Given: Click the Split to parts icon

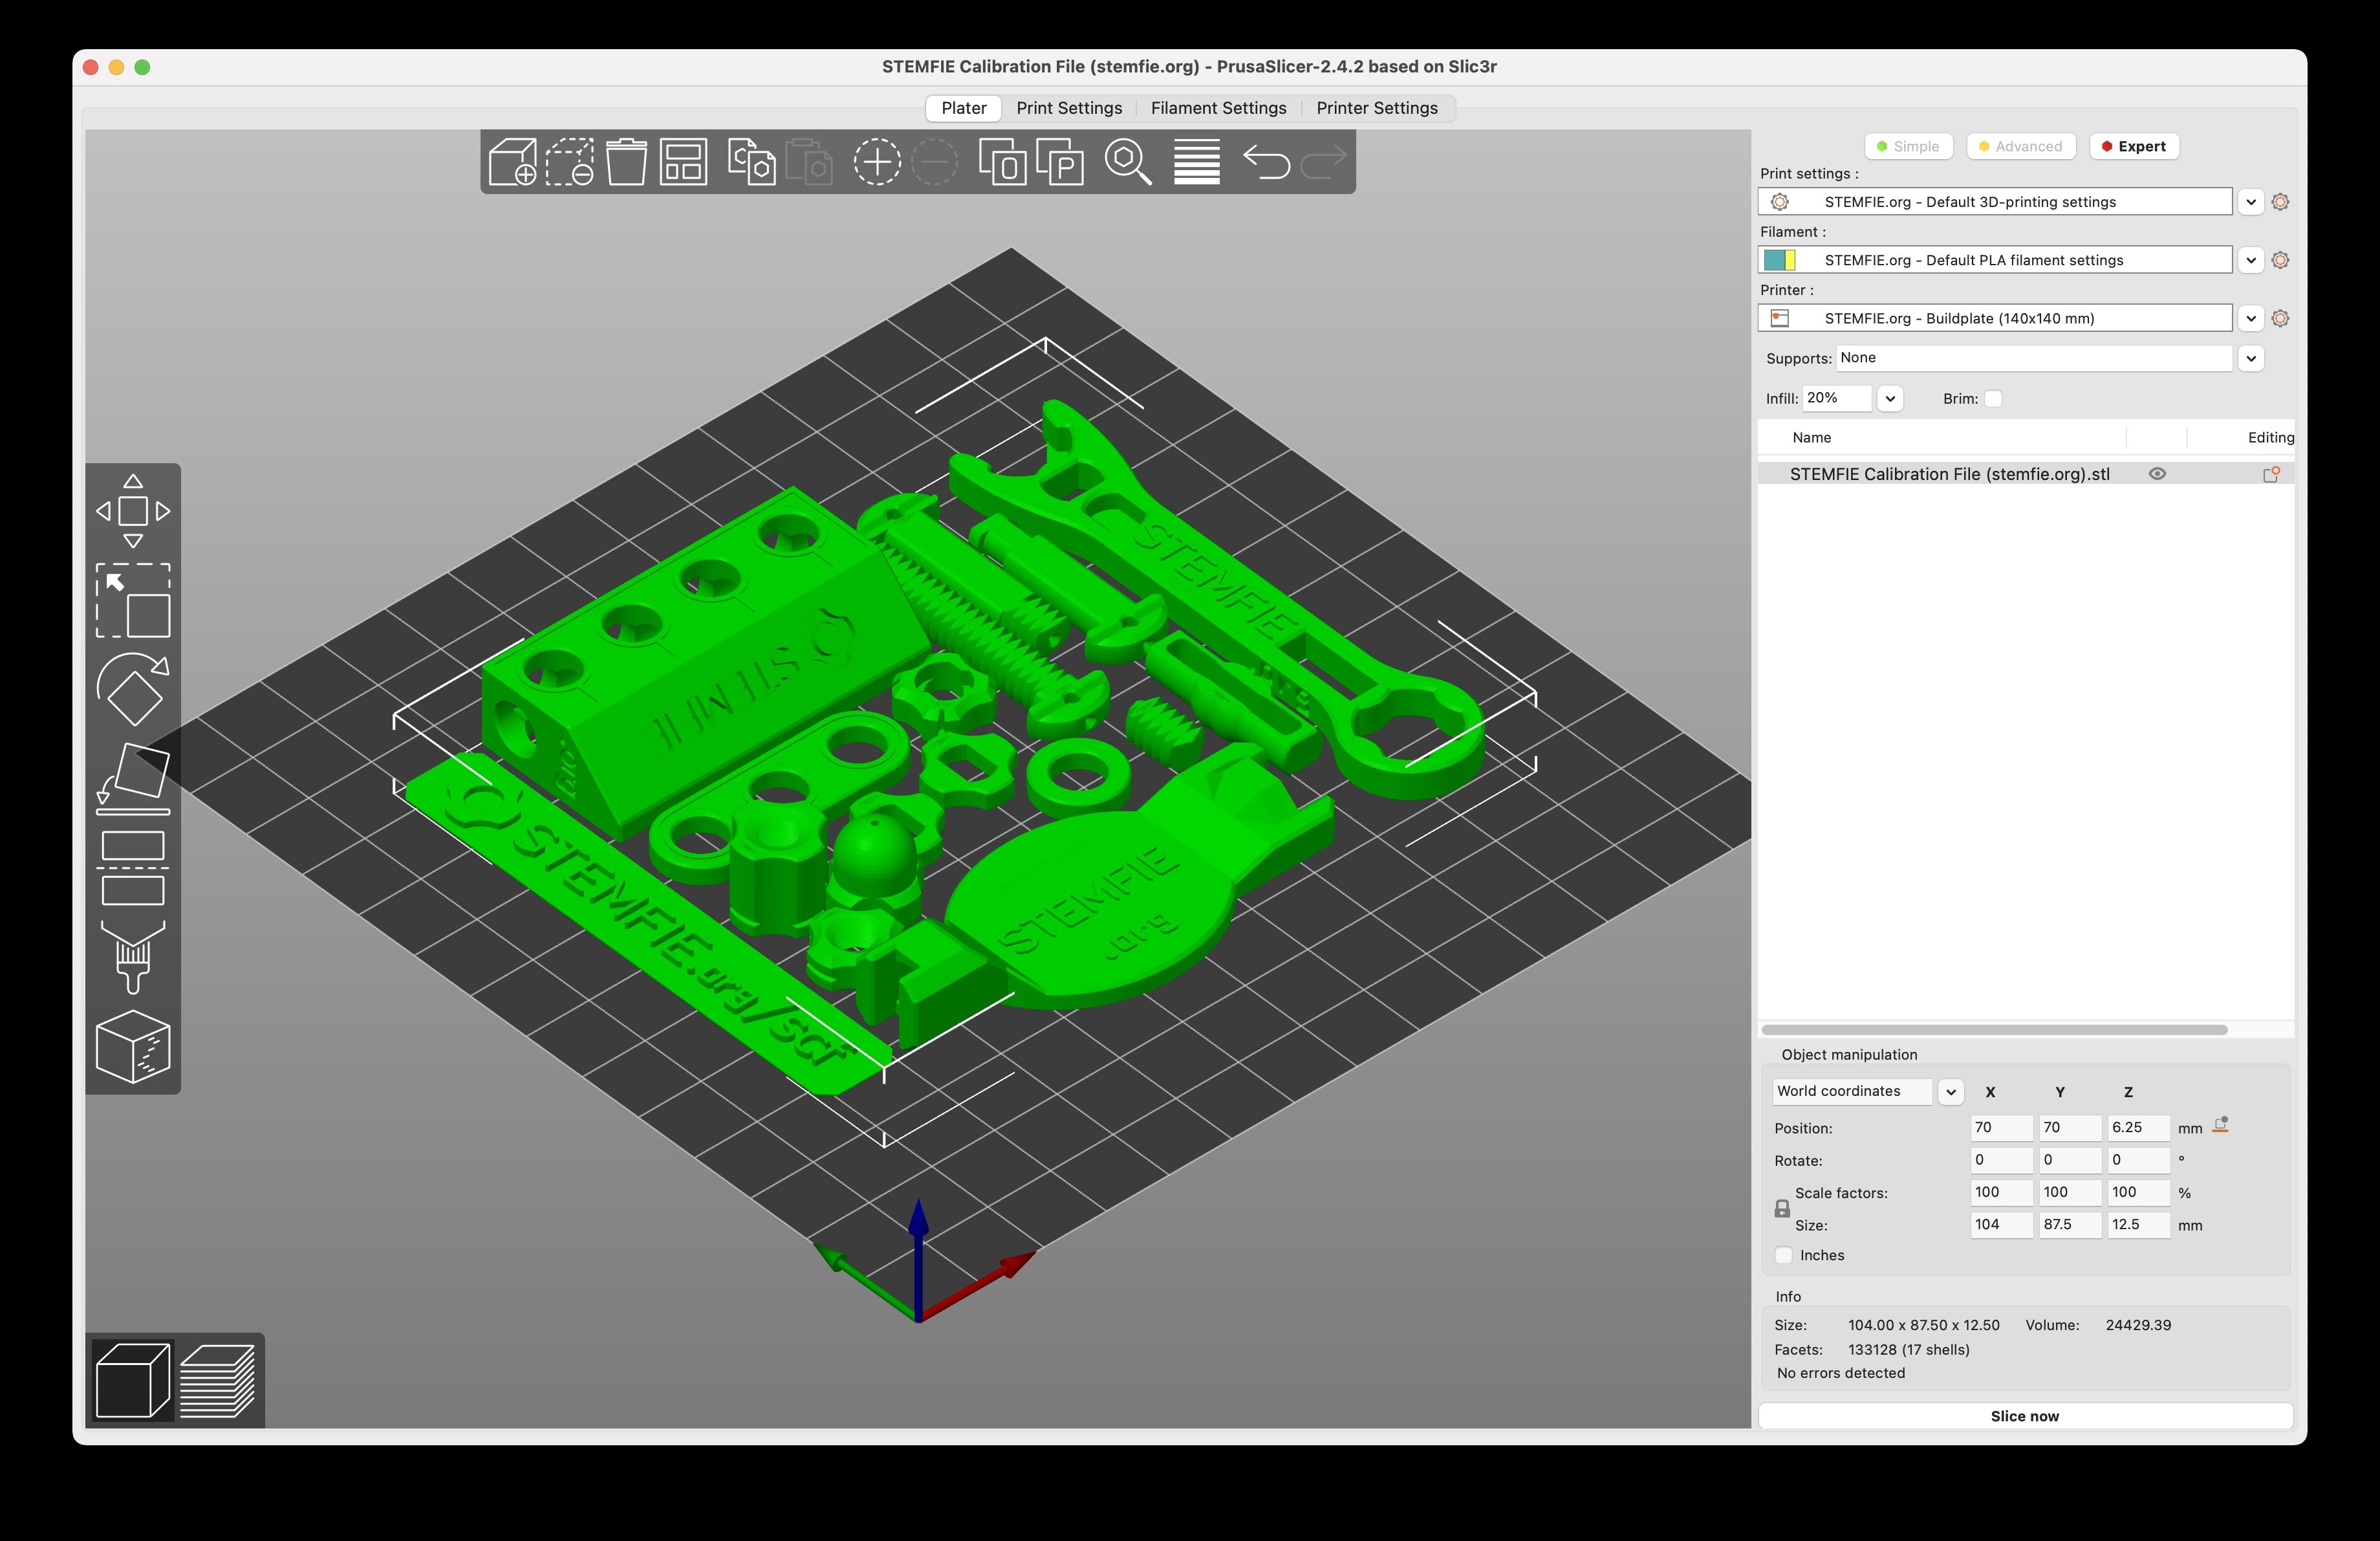Looking at the screenshot, I should [1060, 162].
